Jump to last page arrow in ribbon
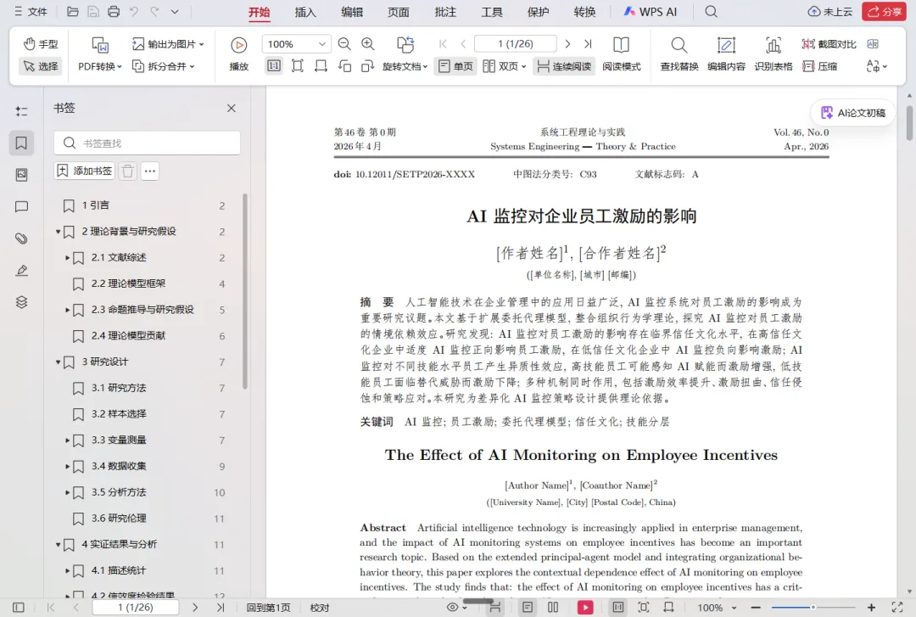 (x=588, y=44)
